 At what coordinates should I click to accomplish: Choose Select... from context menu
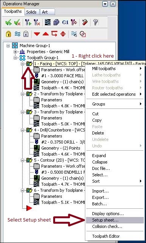coord(115,175)
